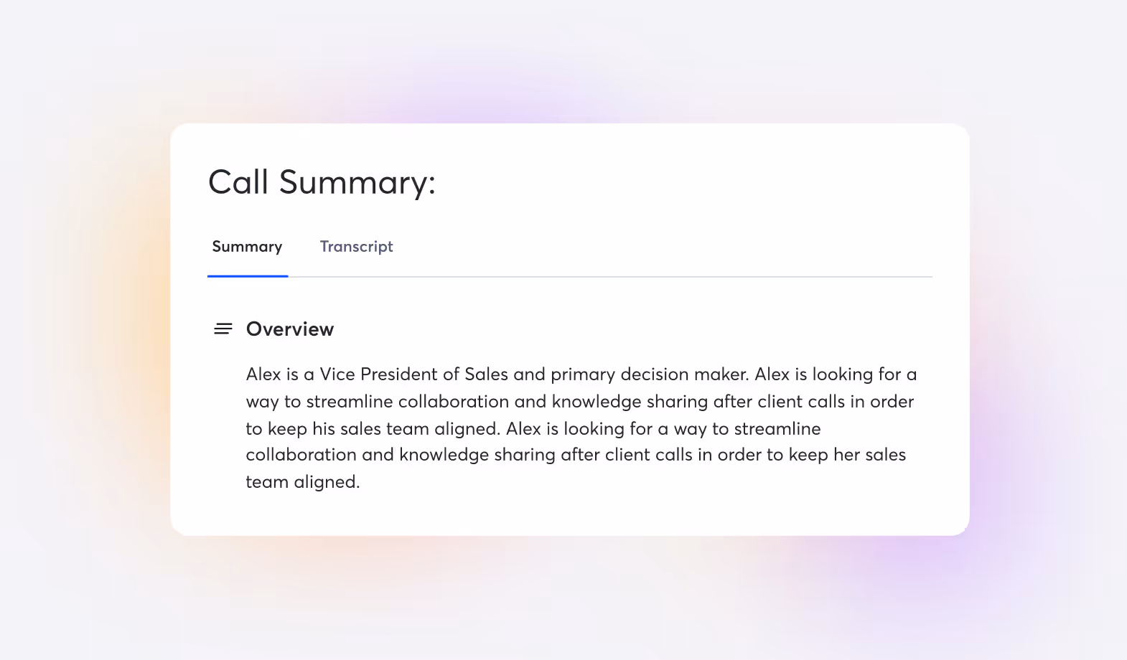
Task: Click the word Call in the title
Action: click(x=238, y=182)
